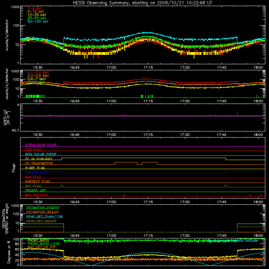Click the DECIMATION ENERGY or weight axis title
This screenshot has height=269, width=269.
coord(5,218)
